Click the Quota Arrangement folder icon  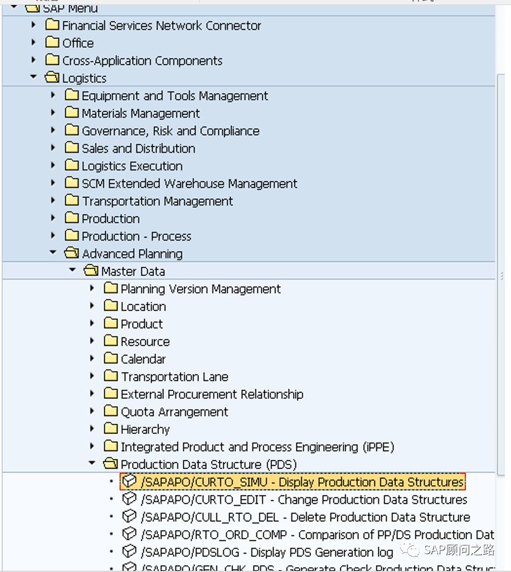pyautogui.click(x=111, y=412)
